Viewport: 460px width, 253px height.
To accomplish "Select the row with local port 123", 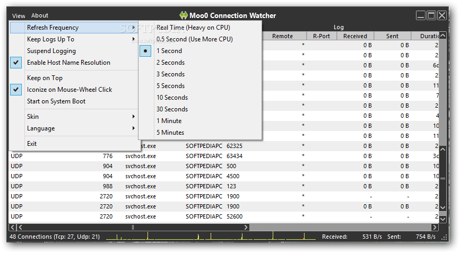I will click(x=224, y=187).
